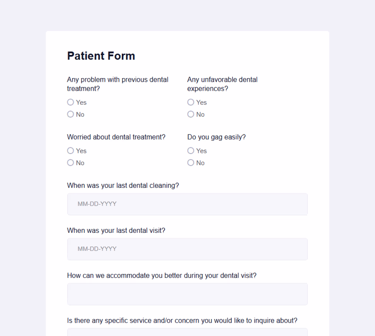Focus the last dental cleaning date field

187,204
